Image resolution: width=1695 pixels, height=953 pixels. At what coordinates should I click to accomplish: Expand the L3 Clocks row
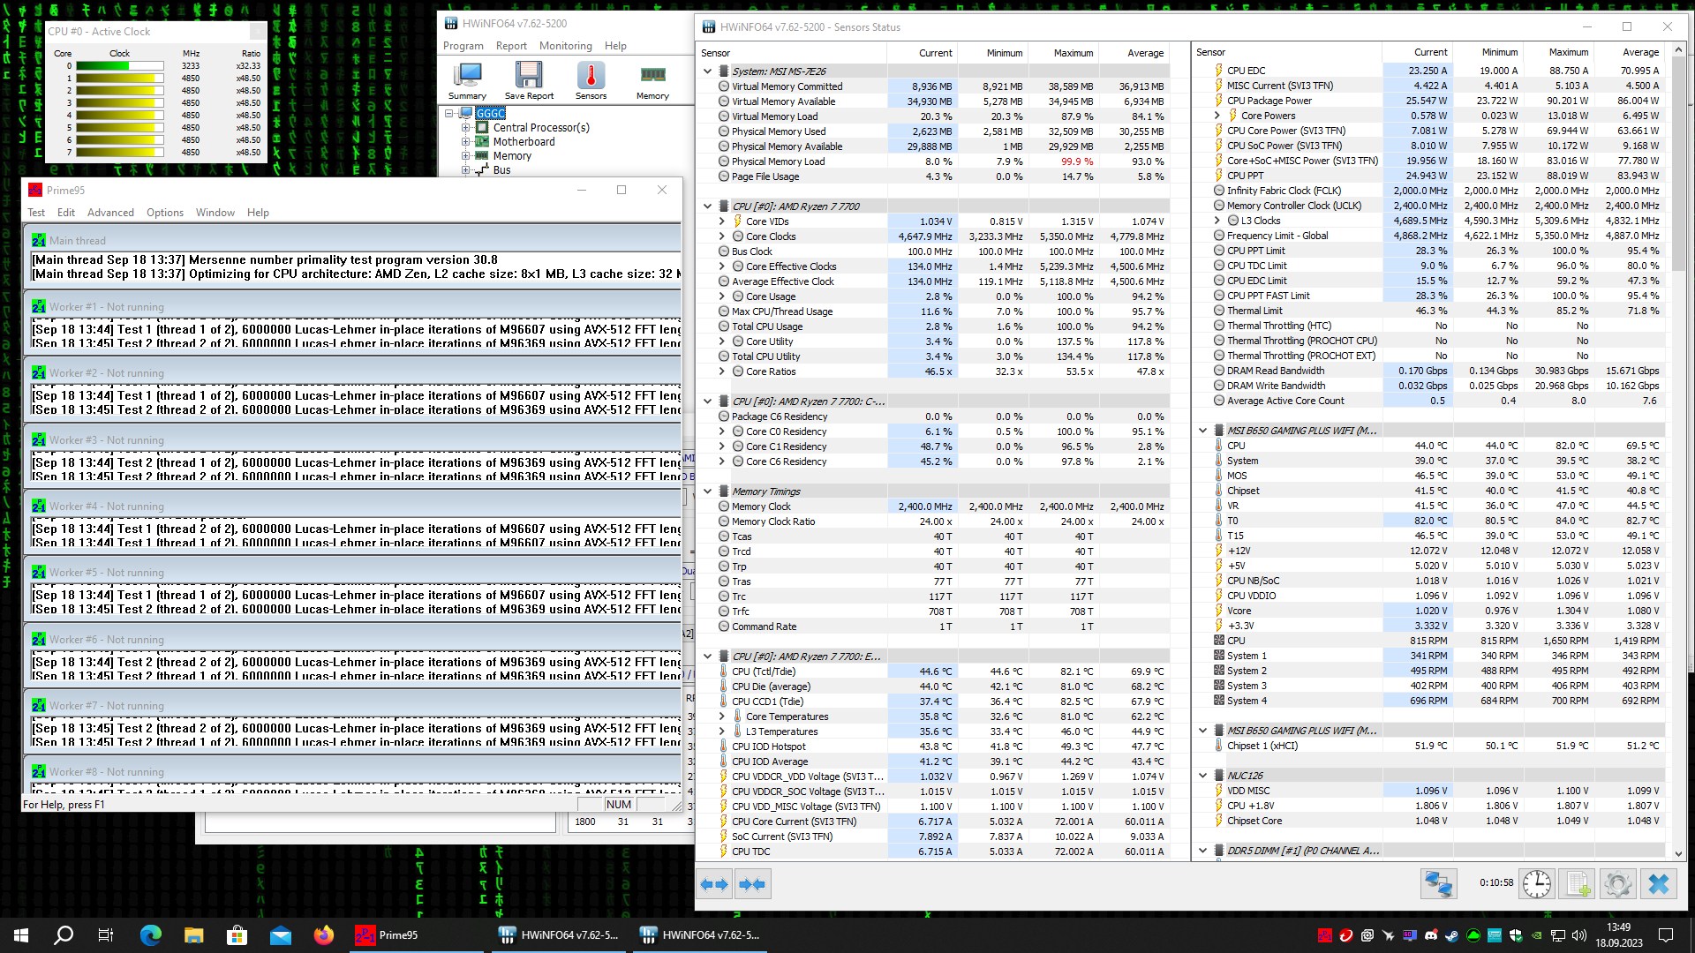click(x=1217, y=221)
